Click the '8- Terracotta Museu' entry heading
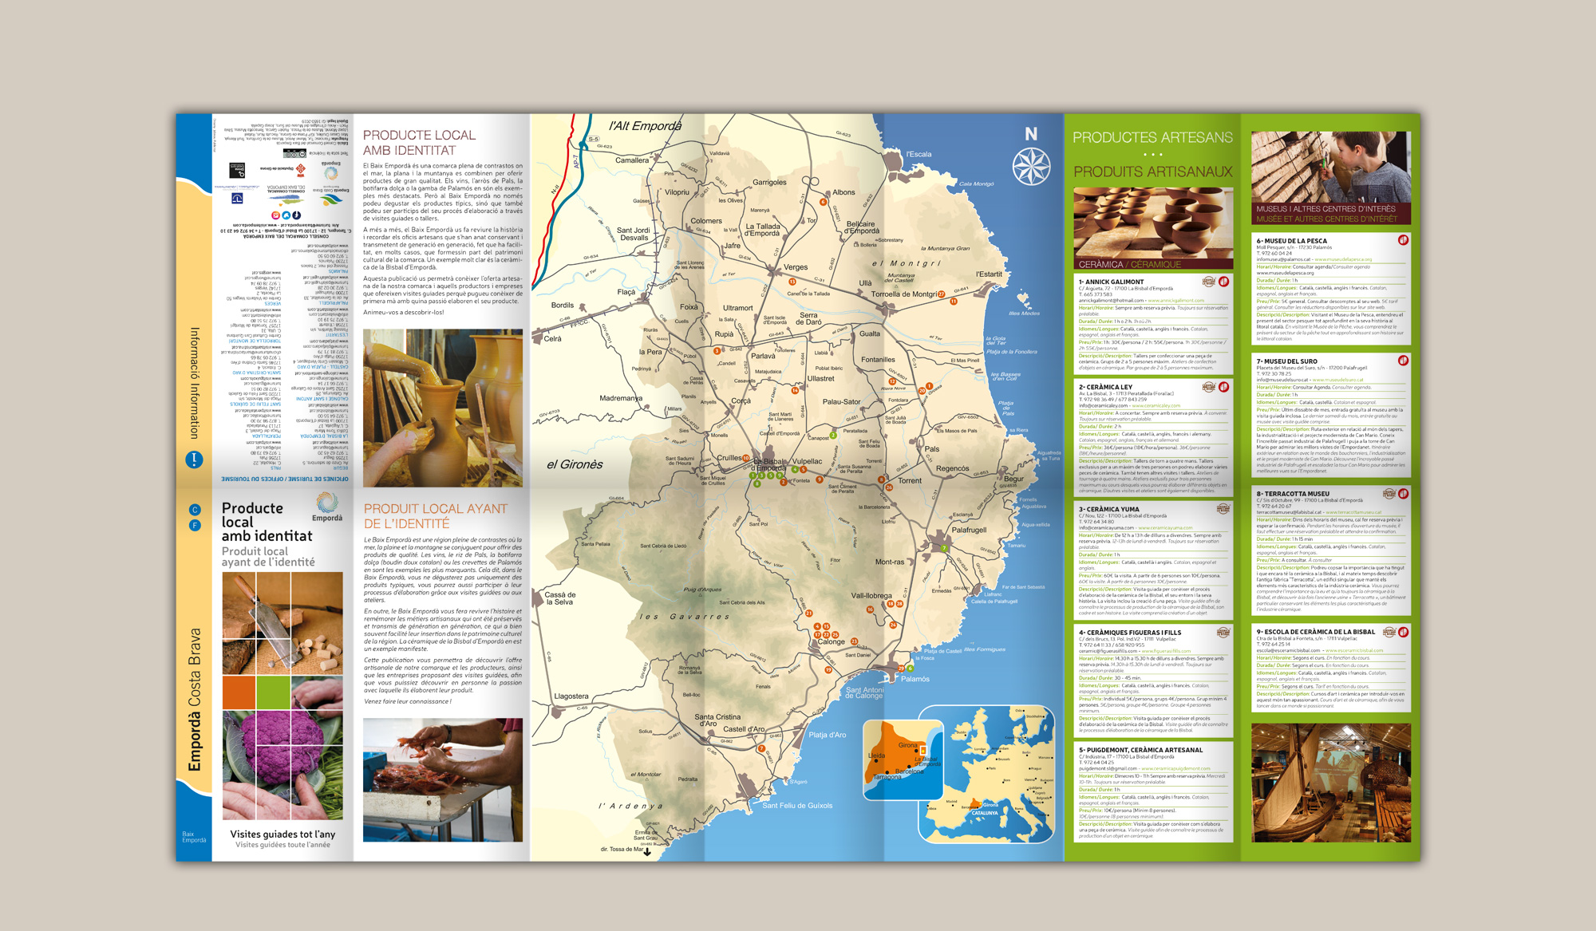This screenshot has width=1596, height=931. [1293, 494]
